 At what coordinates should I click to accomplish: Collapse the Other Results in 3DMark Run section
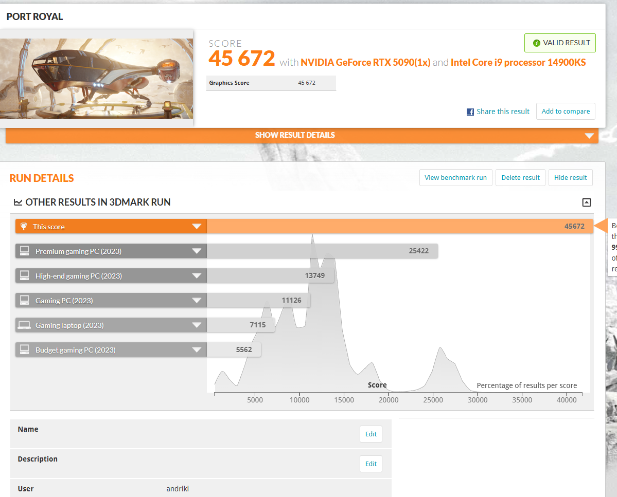(586, 203)
